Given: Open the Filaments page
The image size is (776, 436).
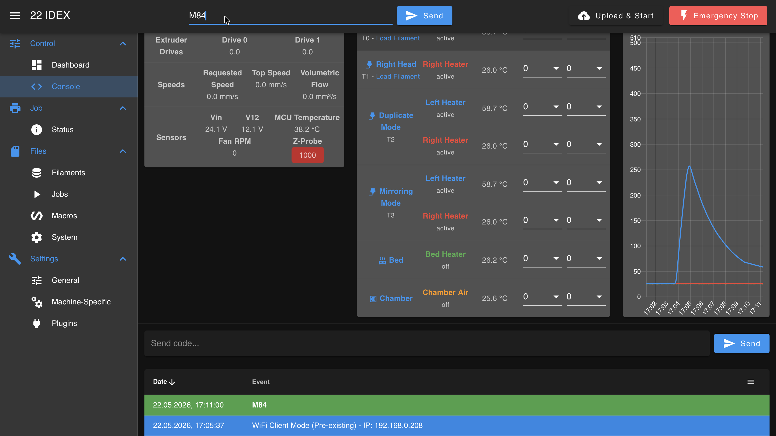Looking at the screenshot, I should 69,173.
